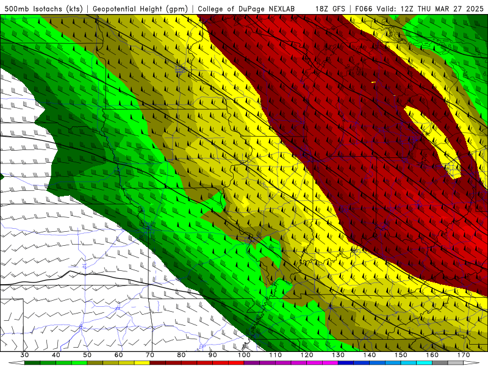Click the '100' value on the color scale
Image resolution: width=488 pixels, height=366 pixels.
click(244, 355)
